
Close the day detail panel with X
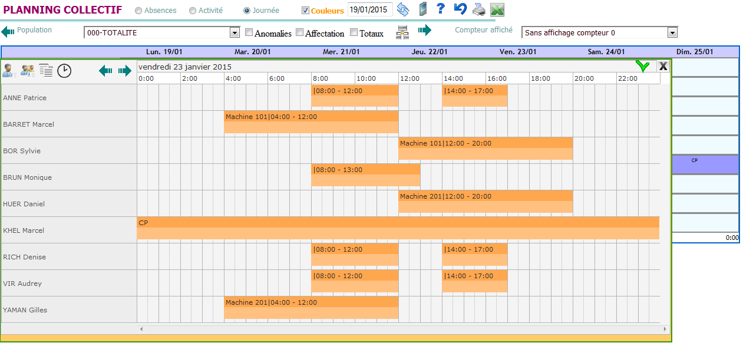tap(663, 66)
